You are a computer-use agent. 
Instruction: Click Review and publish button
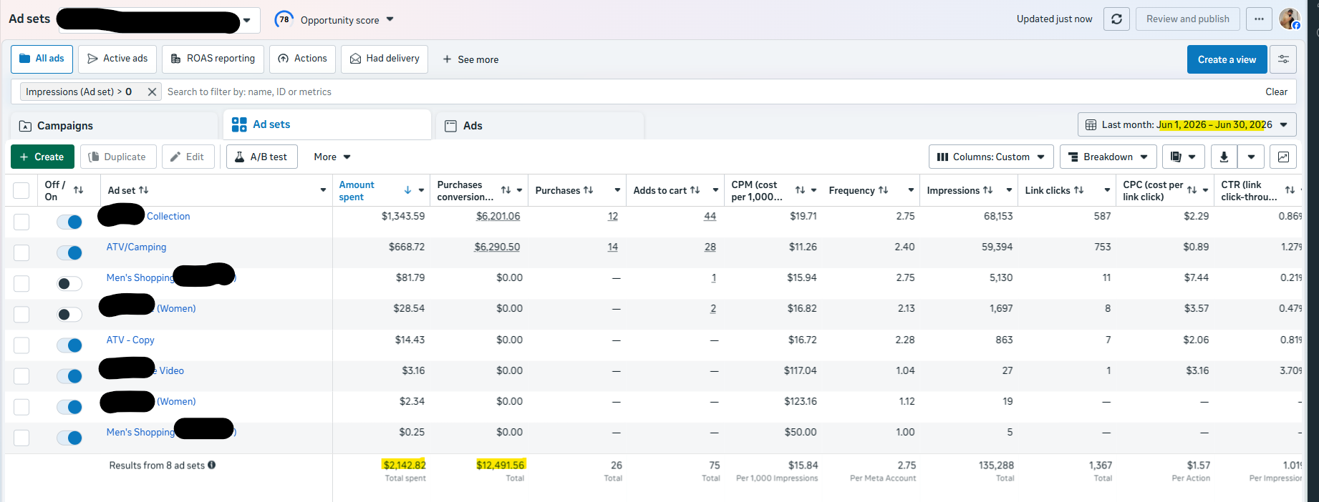click(1187, 19)
